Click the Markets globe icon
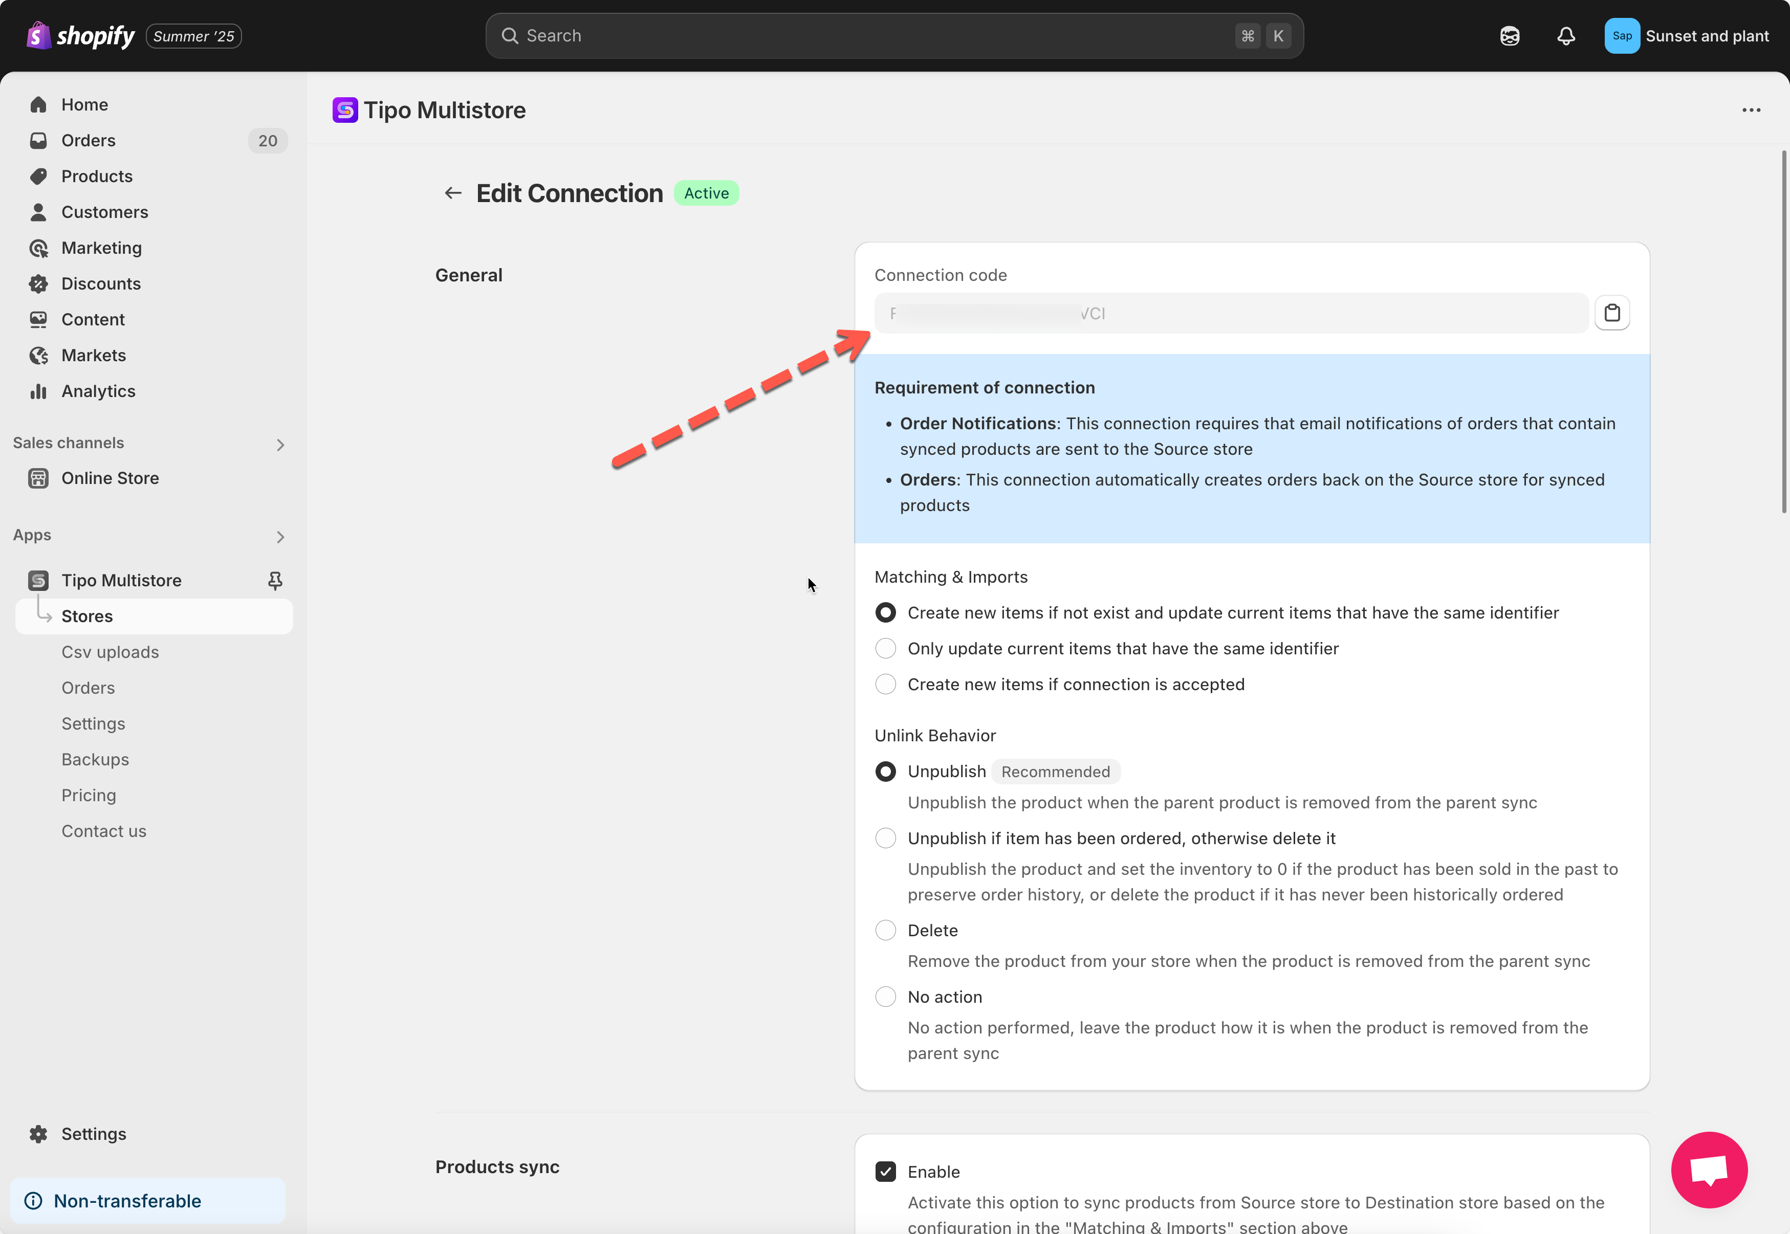Image resolution: width=1790 pixels, height=1234 pixels. coord(38,355)
